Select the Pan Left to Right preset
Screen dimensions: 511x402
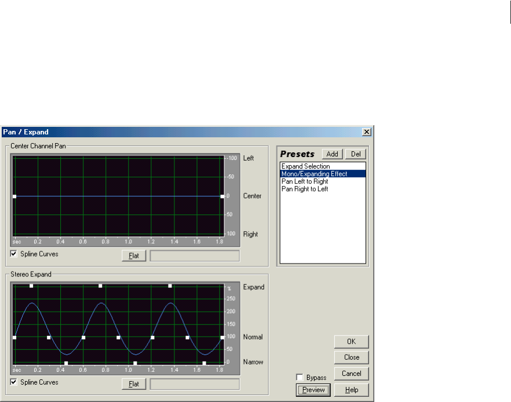click(304, 181)
